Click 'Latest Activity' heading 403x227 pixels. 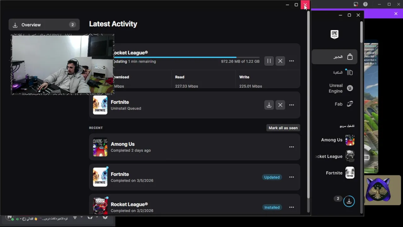pyautogui.click(x=113, y=24)
